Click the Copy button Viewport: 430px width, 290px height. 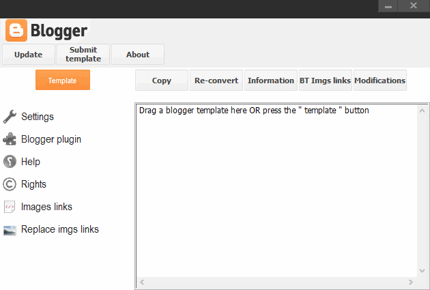[x=162, y=80]
